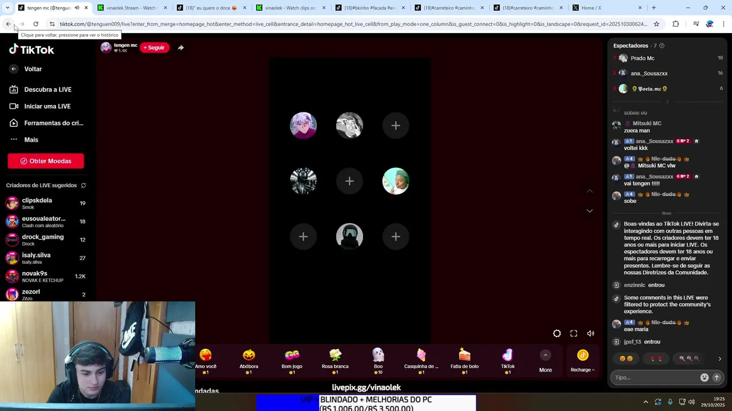732x411 pixels.
Task: Send the smiling faces quick reaction
Action: [x=626, y=358]
